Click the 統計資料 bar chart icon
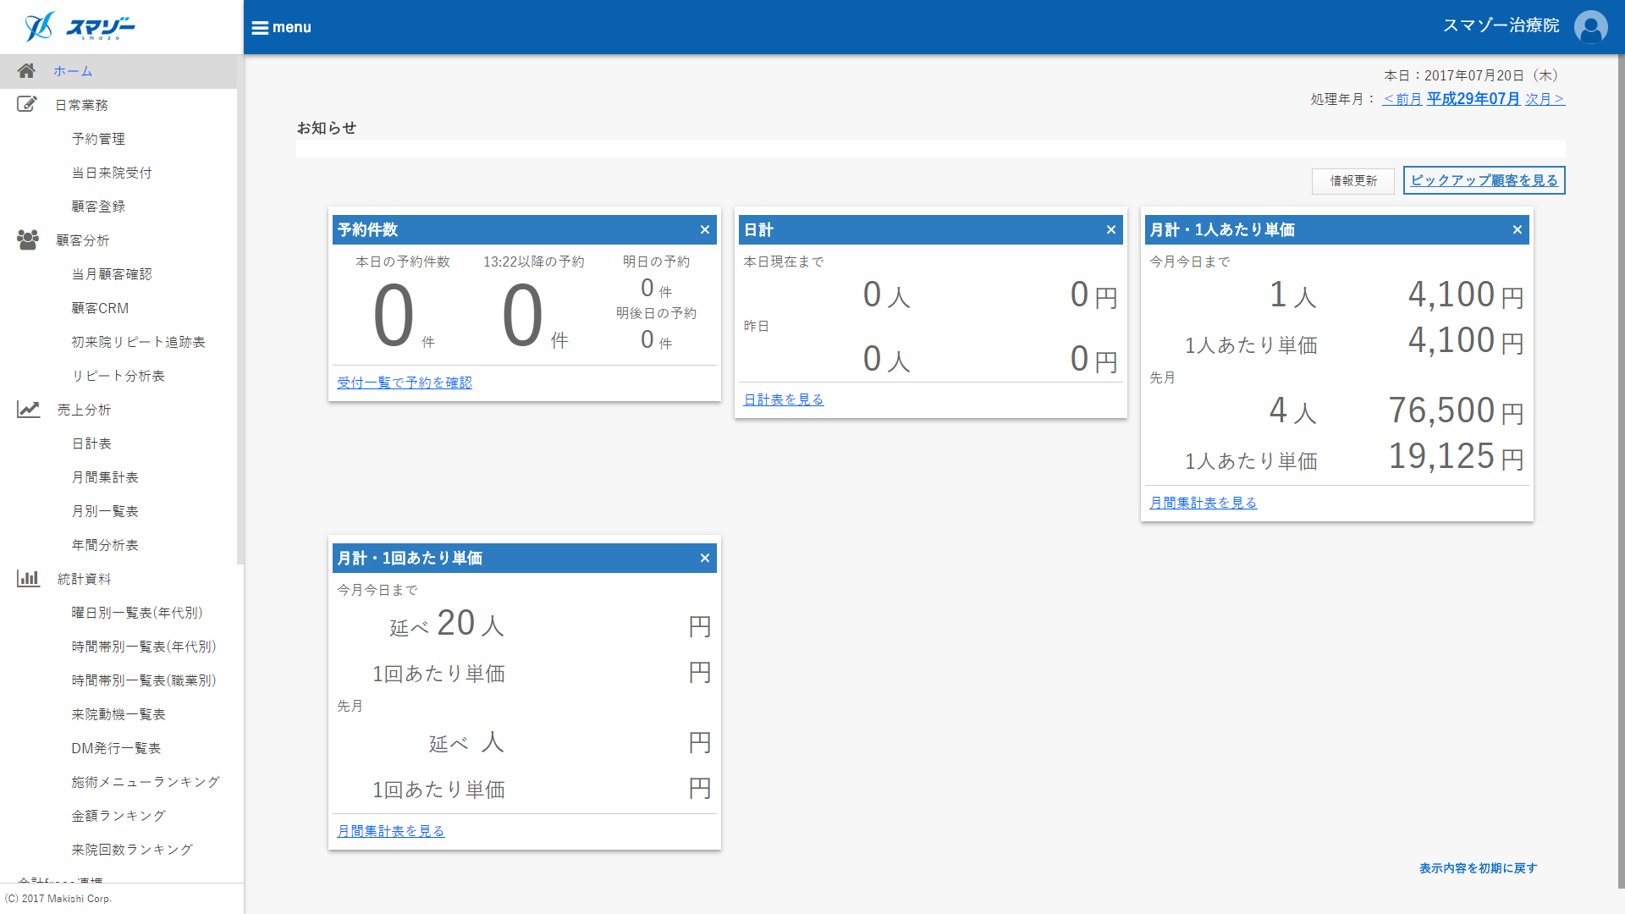 [x=28, y=579]
